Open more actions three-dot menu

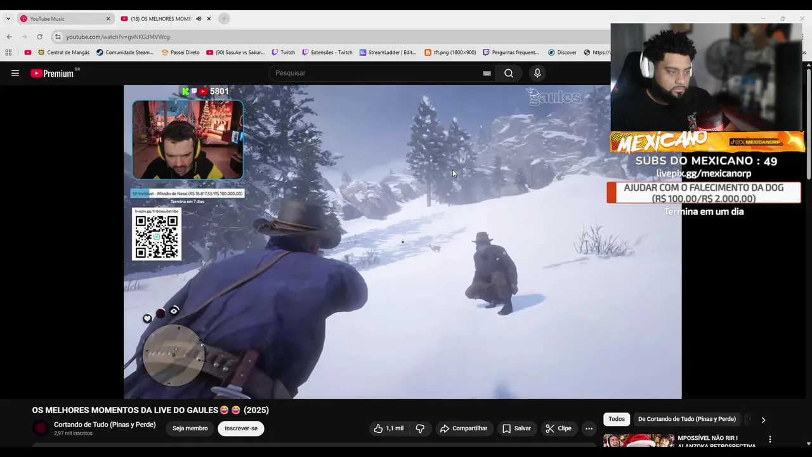589,428
